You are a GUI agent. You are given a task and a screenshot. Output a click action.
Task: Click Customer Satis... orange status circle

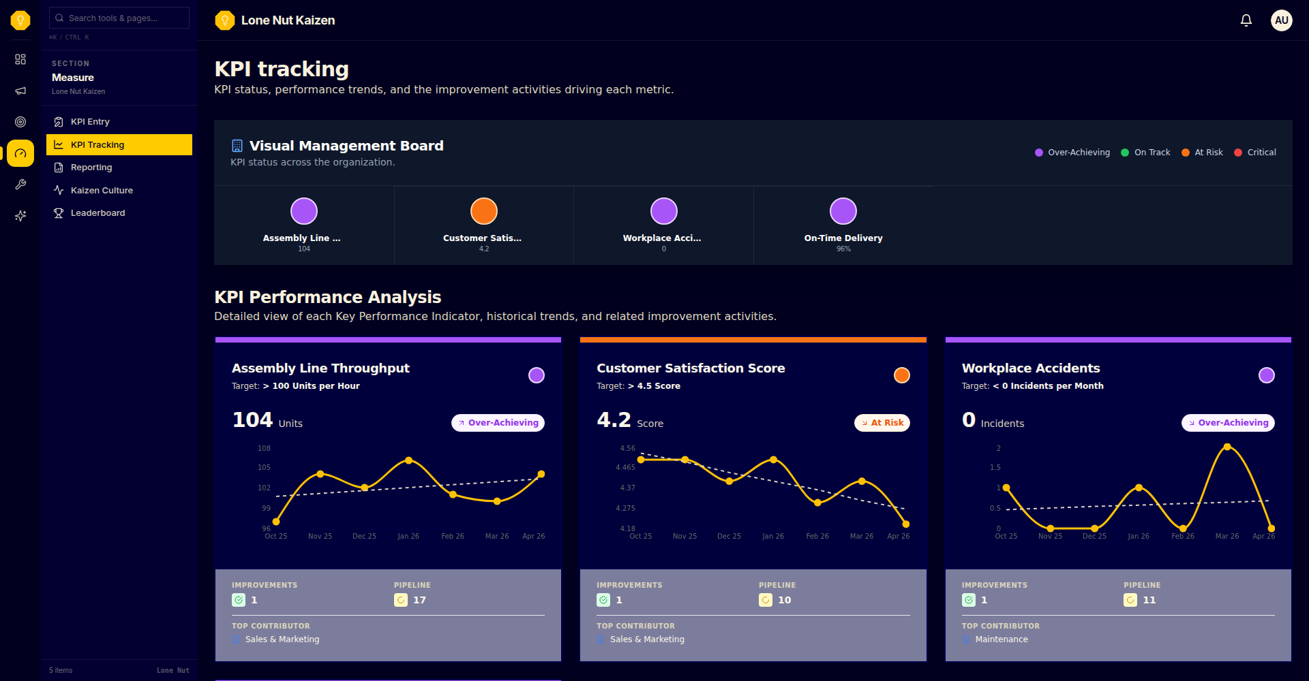click(484, 211)
